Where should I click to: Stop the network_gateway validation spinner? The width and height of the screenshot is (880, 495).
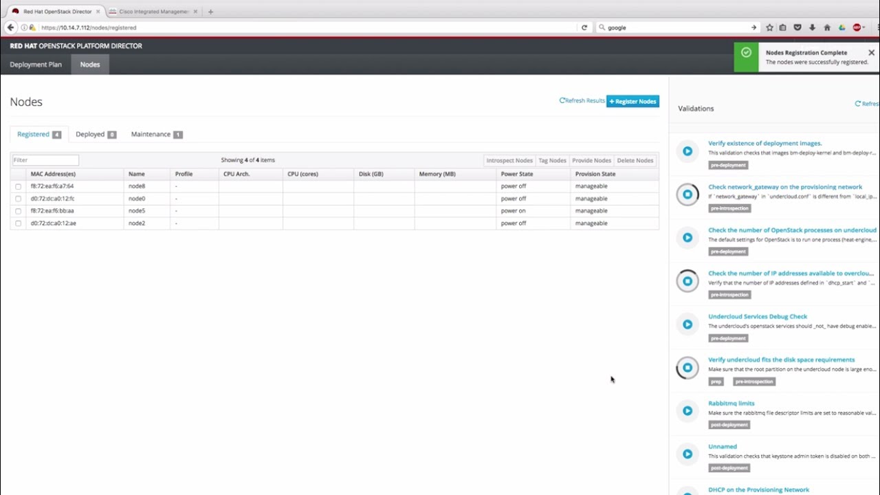(687, 195)
